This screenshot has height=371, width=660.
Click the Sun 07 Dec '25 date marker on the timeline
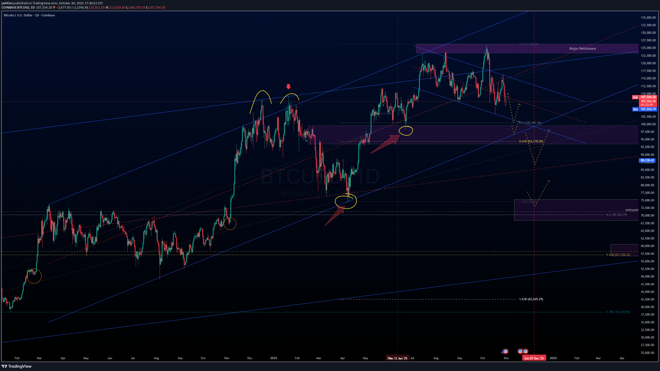tap(534, 358)
